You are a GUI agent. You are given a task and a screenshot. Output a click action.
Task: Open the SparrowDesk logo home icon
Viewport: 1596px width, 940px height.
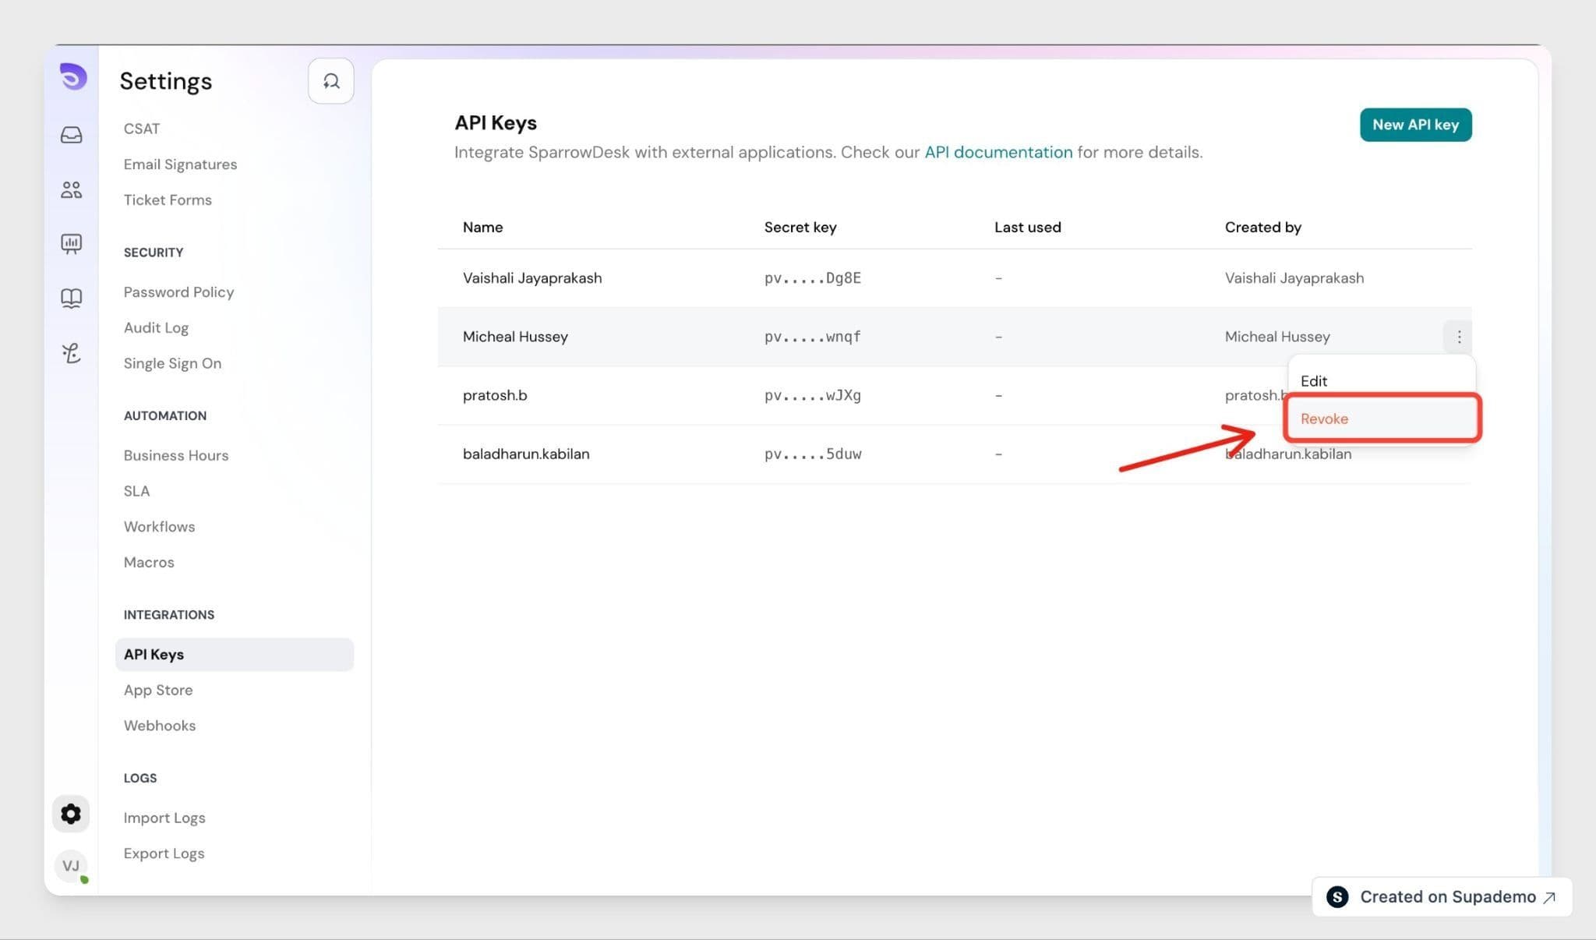click(72, 76)
